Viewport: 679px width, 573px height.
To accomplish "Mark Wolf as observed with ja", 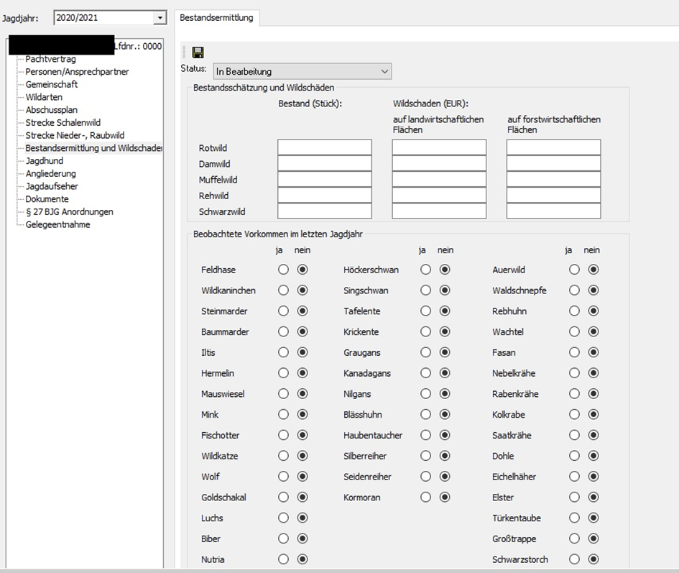I will [283, 477].
